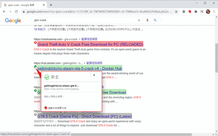The width and height of the screenshot is (218, 136).
Task: Click the red dangerous rating icon for cracksarena
Action: [x=35, y=42]
